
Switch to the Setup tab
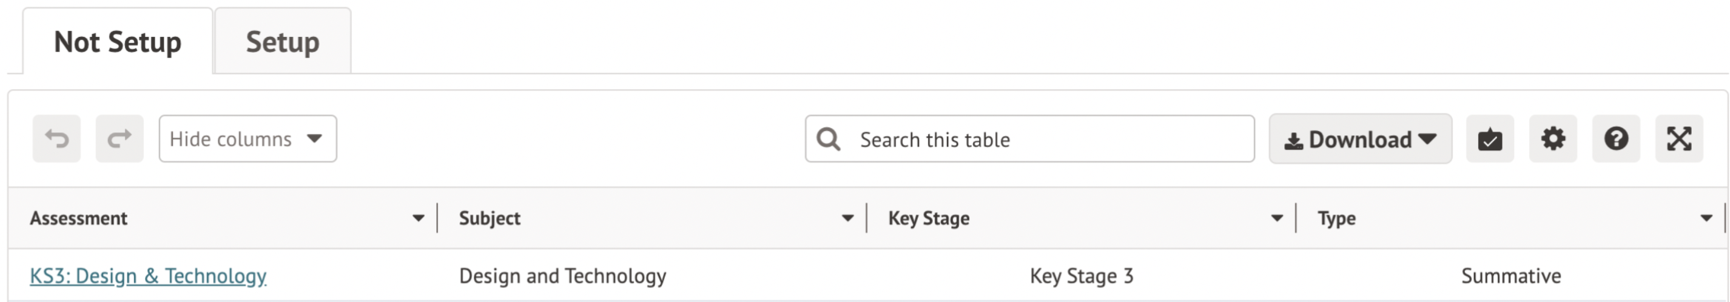pos(283,42)
